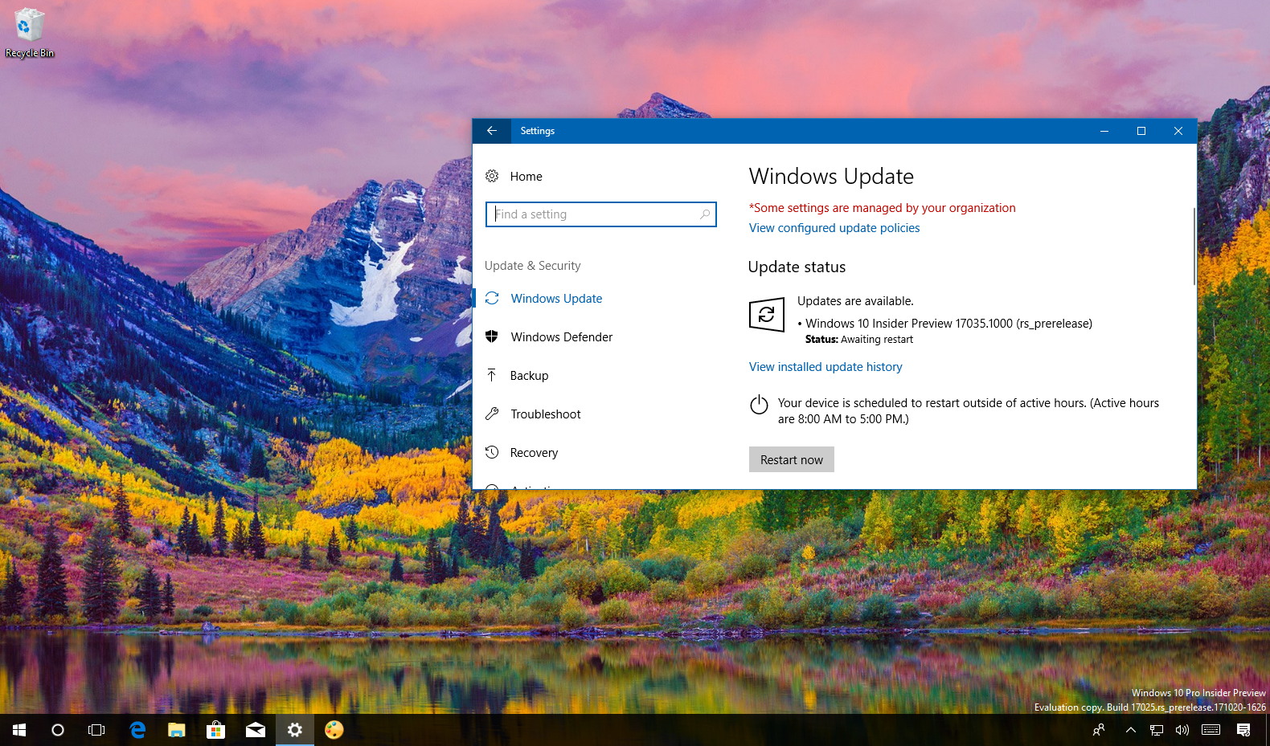
Task: Launch File Explorer from the taskbar
Action: coord(177,730)
